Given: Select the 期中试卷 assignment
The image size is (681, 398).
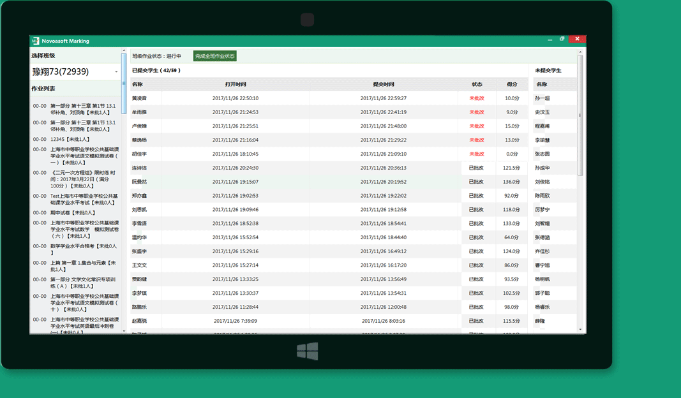Looking at the screenshot, I should pyautogui.click(x=72, y=212).
